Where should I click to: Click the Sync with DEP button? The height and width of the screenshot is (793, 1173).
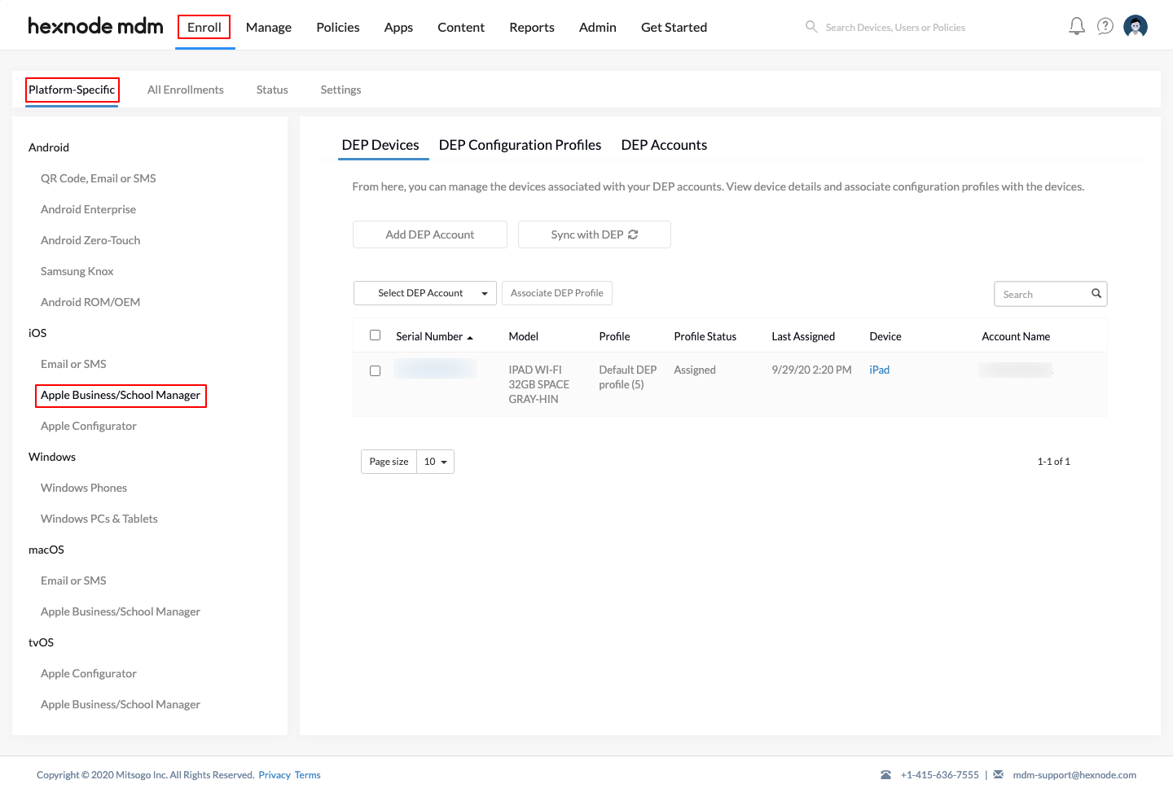(595, 234)
